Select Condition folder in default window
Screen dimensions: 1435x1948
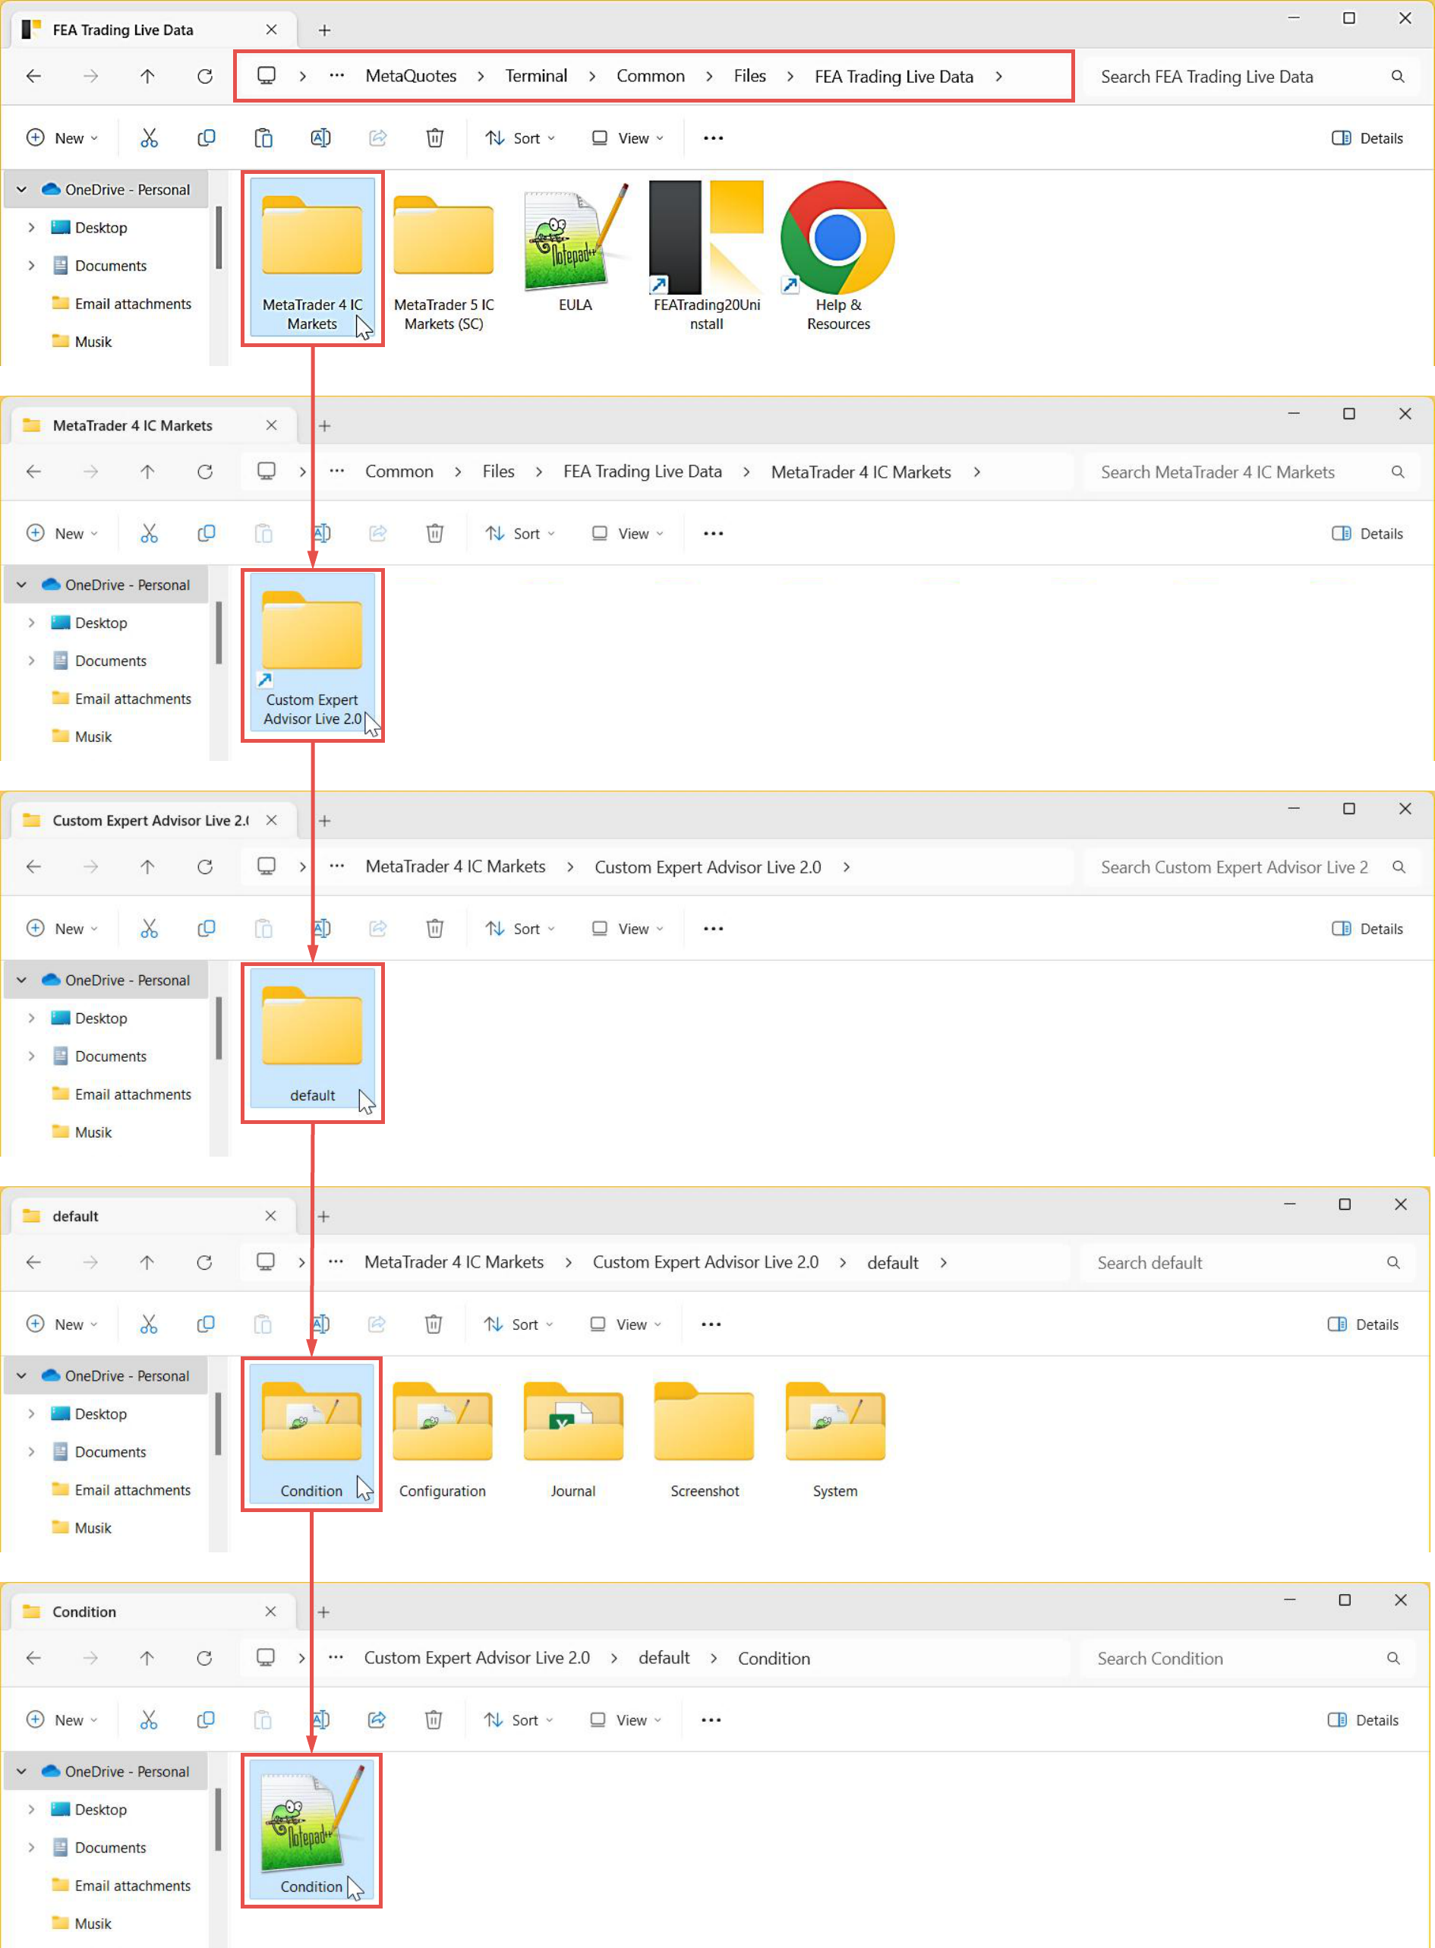(x=312, y=1434)
